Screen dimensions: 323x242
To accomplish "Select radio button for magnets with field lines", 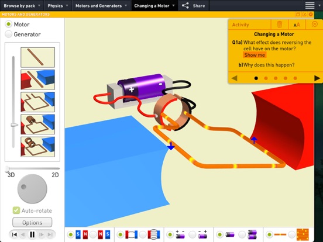I will click(143, 234).
